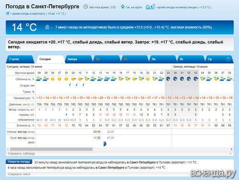Click the rain drop icon under hour 09
This screenshot has width=239, height=180.
click(x=70, y=85)
